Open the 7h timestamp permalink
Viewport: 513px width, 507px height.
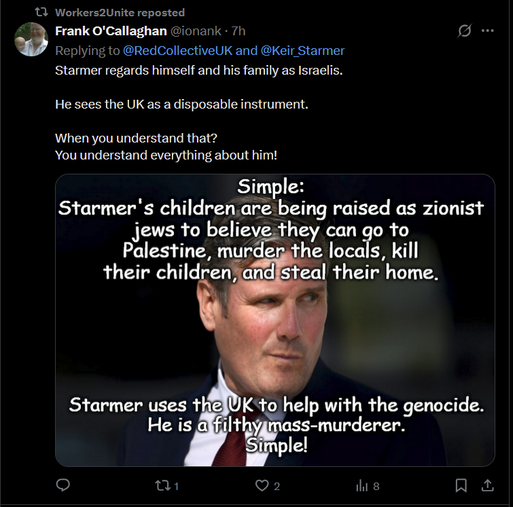pos(238,31)
